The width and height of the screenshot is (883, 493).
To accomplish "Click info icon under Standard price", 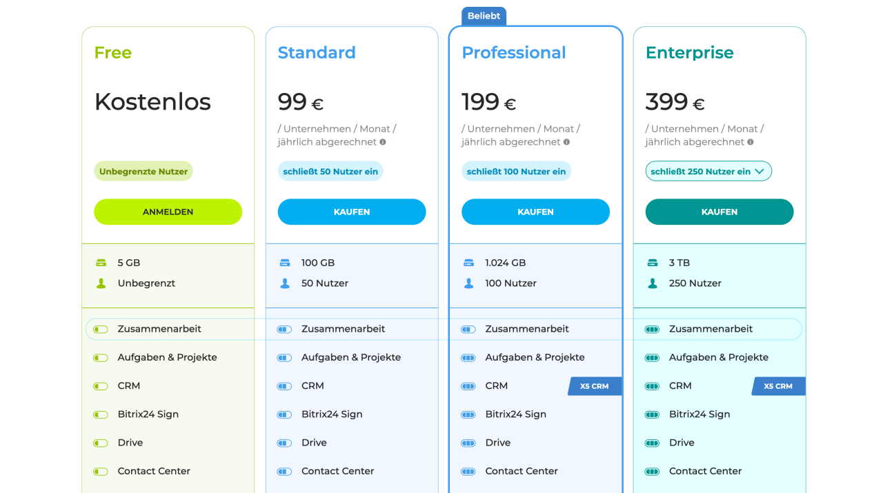I will tap(383, 142).
